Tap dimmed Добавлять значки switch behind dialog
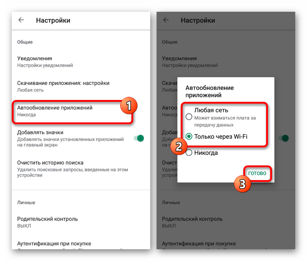This screenshot has width=307, height=261. (x=283, y=138)
